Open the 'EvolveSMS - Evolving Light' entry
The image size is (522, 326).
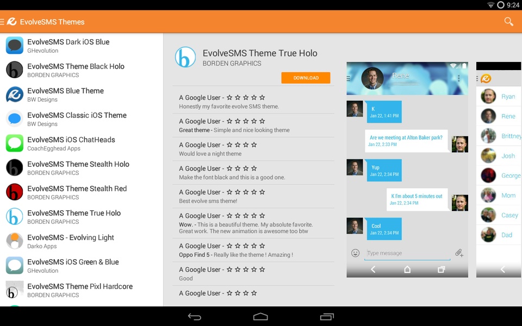[x=82, y=241]
